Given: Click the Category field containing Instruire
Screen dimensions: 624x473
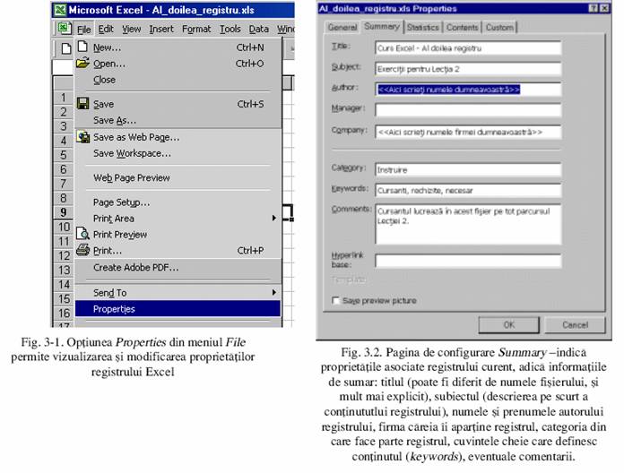Looking at the screenshot, I should [x=468, y=169].
